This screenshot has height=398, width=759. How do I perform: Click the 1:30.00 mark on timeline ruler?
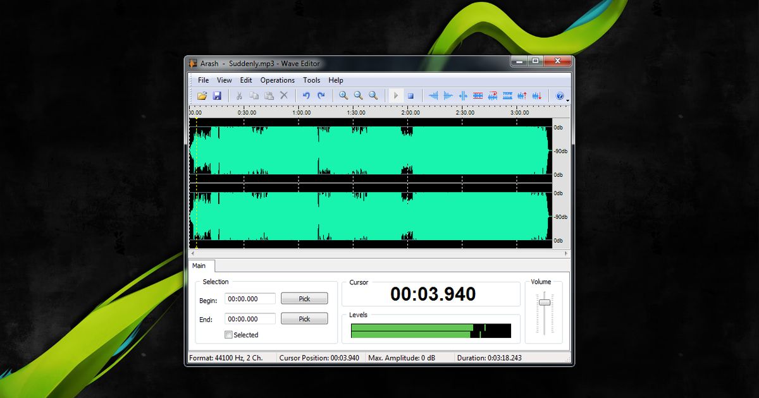[355, 112]
